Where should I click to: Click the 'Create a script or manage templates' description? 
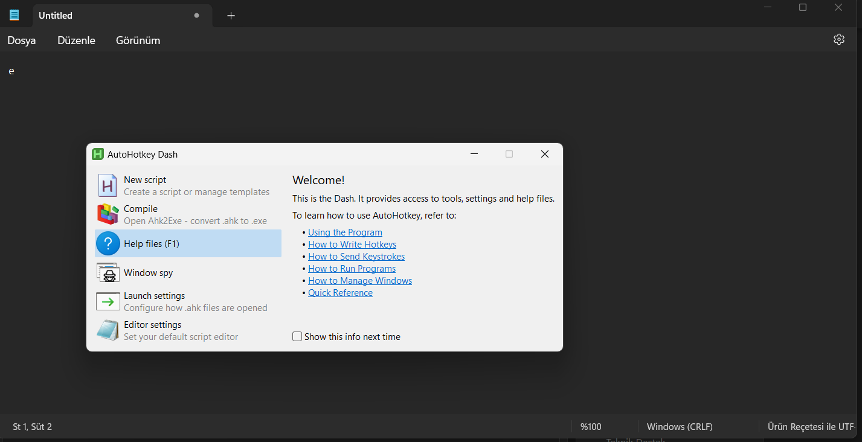197,192
